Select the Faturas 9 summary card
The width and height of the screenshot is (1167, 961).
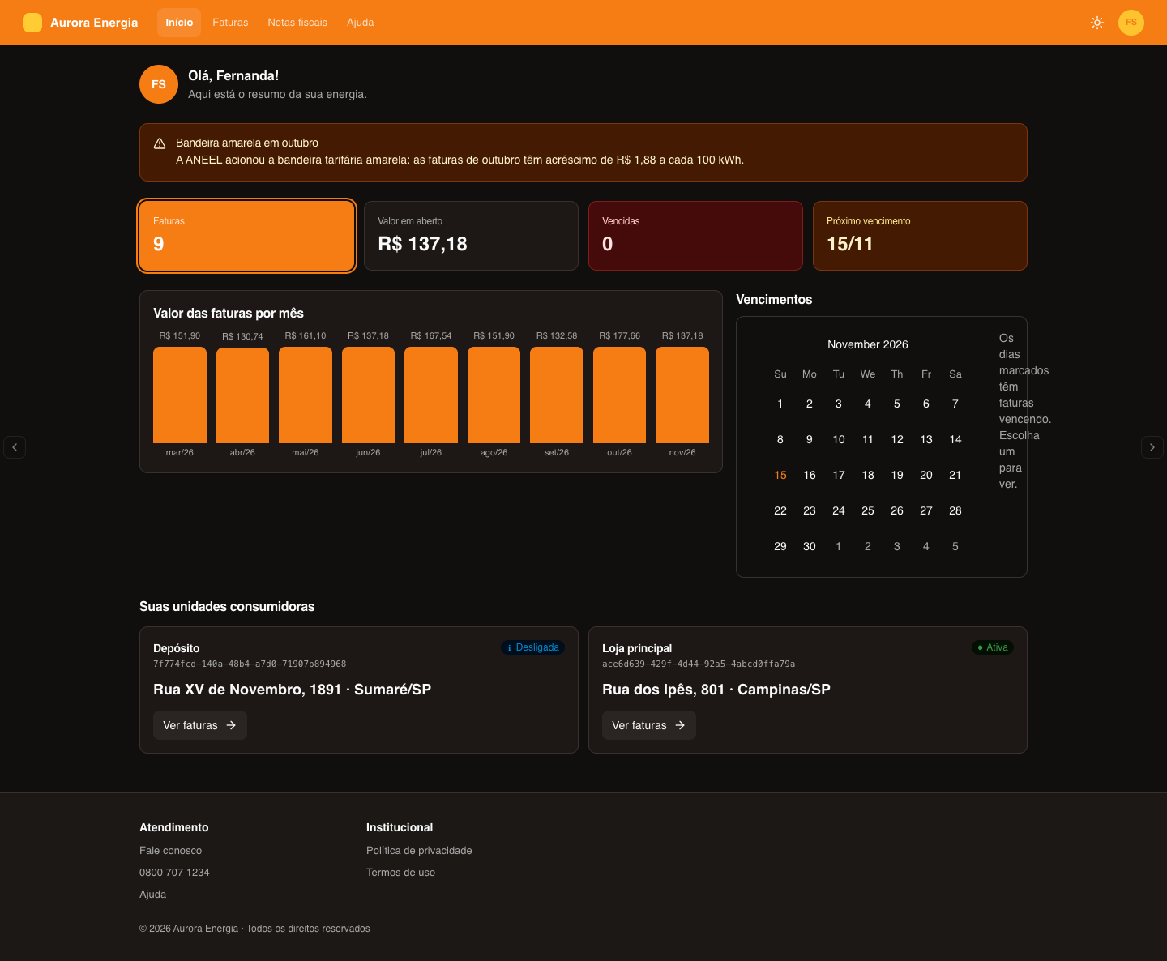(x=247, y=236)
